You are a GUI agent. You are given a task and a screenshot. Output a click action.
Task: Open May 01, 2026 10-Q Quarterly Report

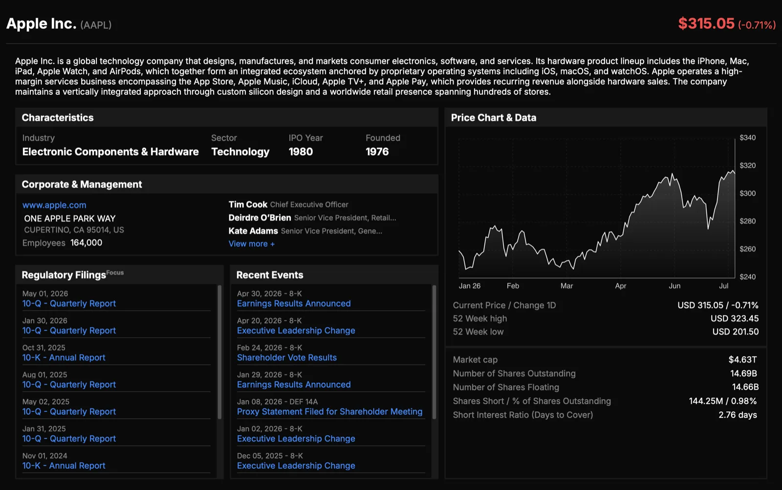click(x=69, y=303)
